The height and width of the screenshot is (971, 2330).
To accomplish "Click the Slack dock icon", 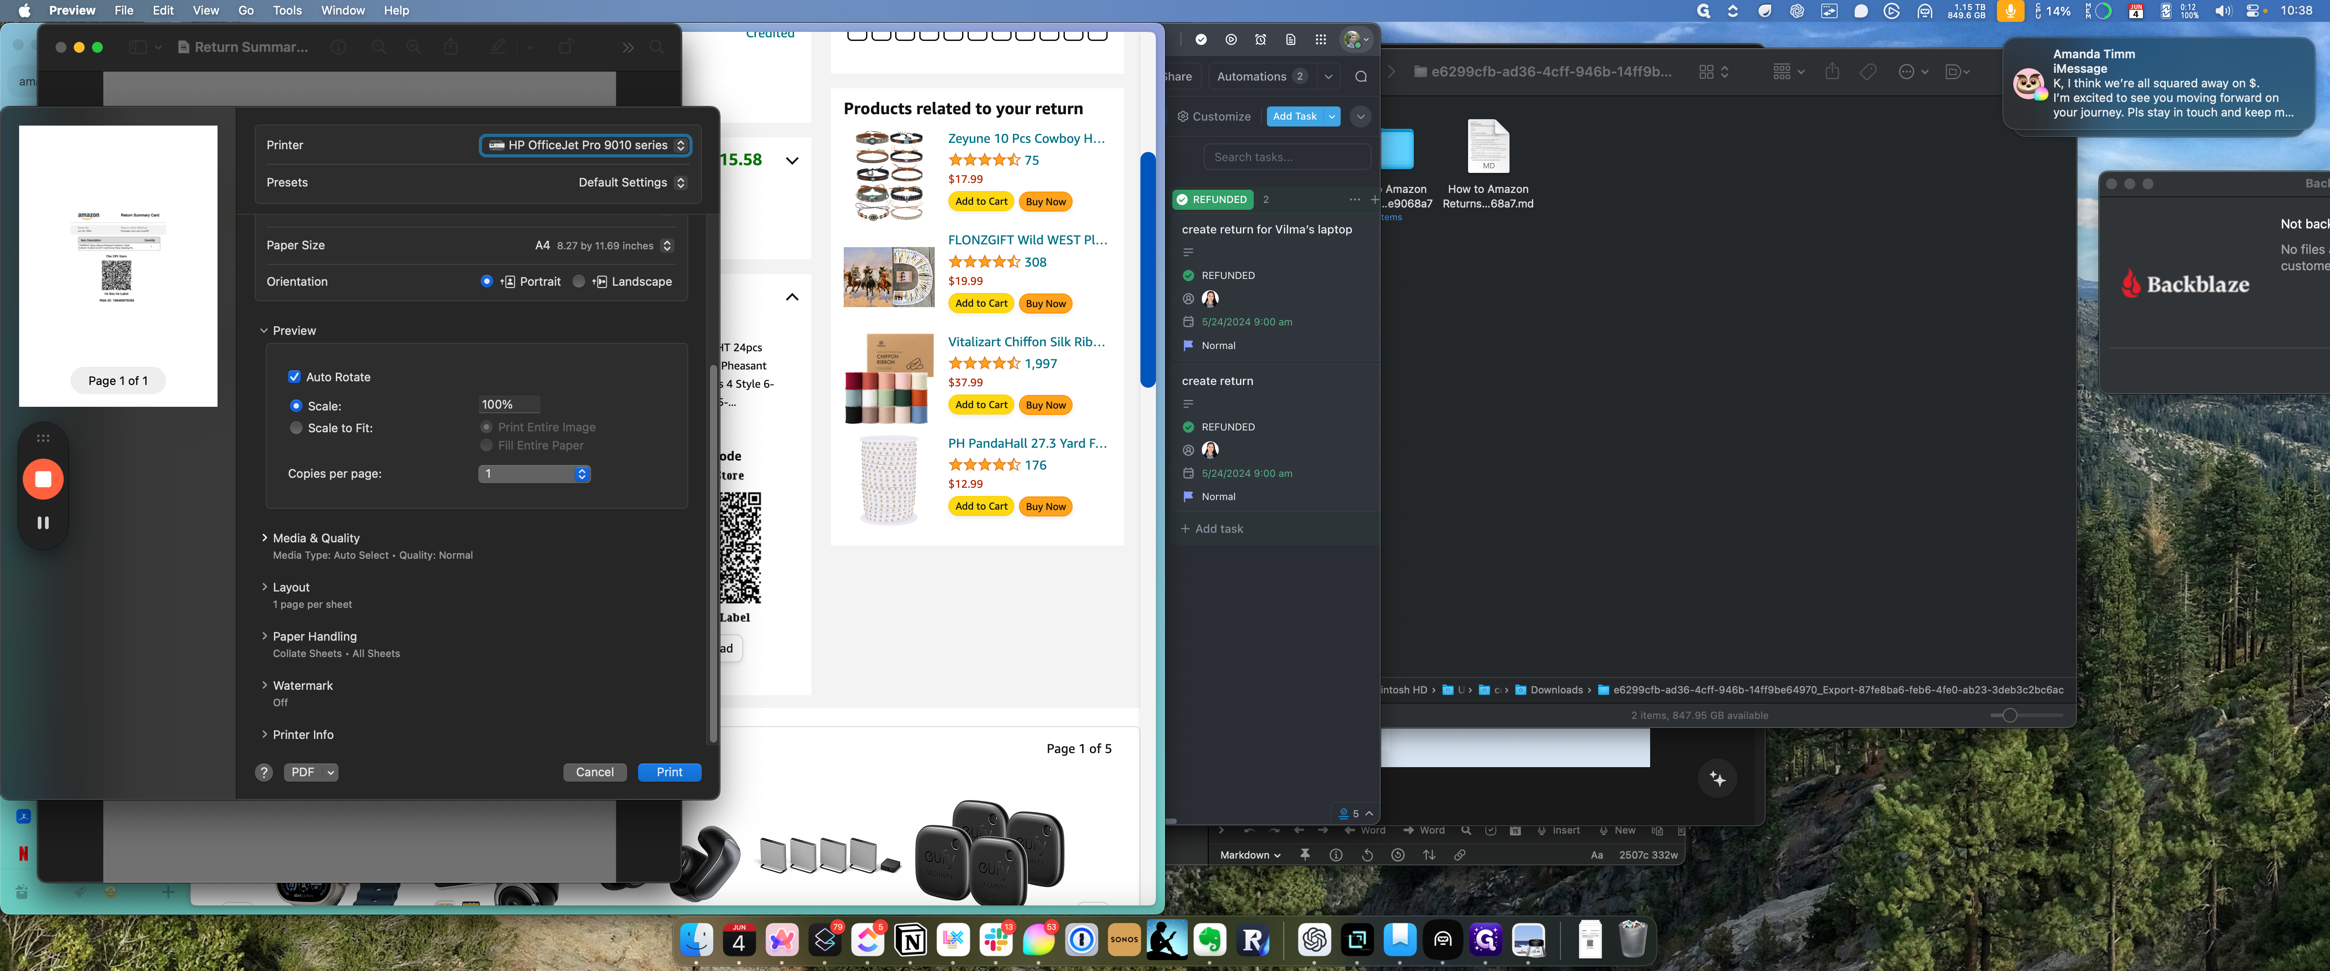I will pyautogui.click(x=996, y=940).
